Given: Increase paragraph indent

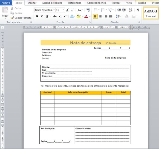Looking at the screenshot, I should [x=124, y=10].
